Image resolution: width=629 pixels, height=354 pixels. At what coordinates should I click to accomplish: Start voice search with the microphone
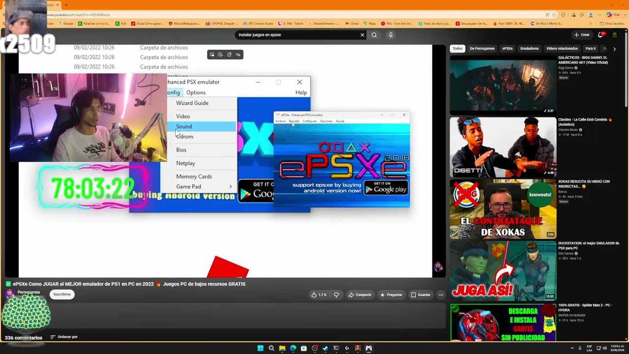(391, 35)
